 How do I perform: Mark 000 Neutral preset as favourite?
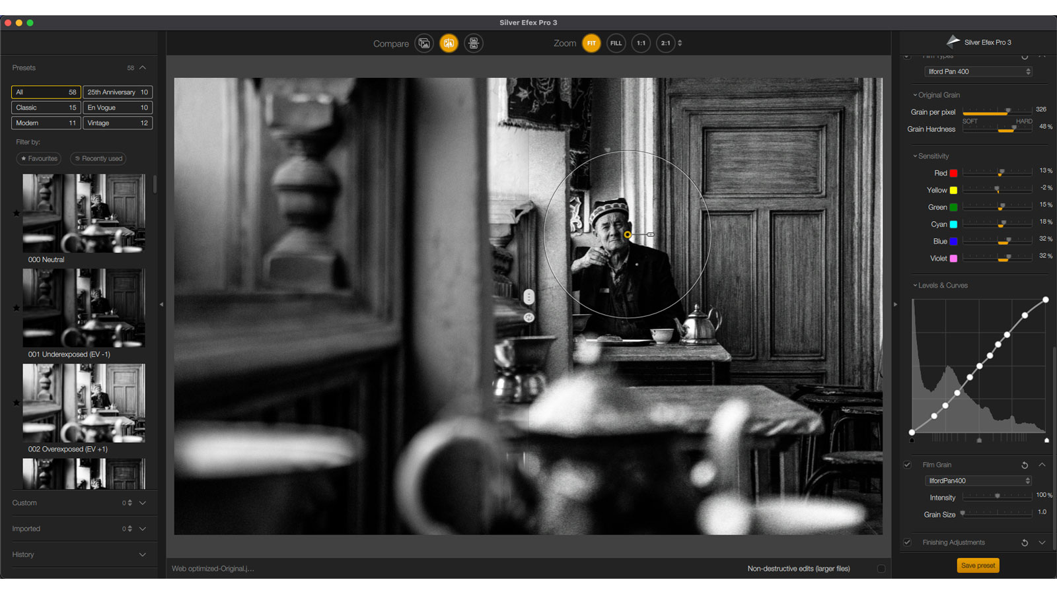[17, 213]
